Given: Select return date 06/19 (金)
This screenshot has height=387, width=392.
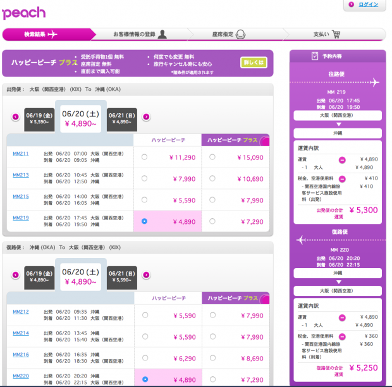Looking at the screenshot, I should [39, 277].
